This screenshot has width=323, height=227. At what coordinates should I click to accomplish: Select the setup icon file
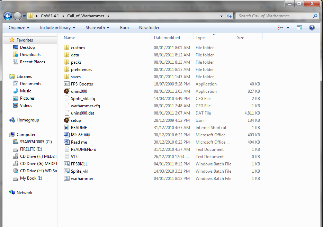pos(76,120)
